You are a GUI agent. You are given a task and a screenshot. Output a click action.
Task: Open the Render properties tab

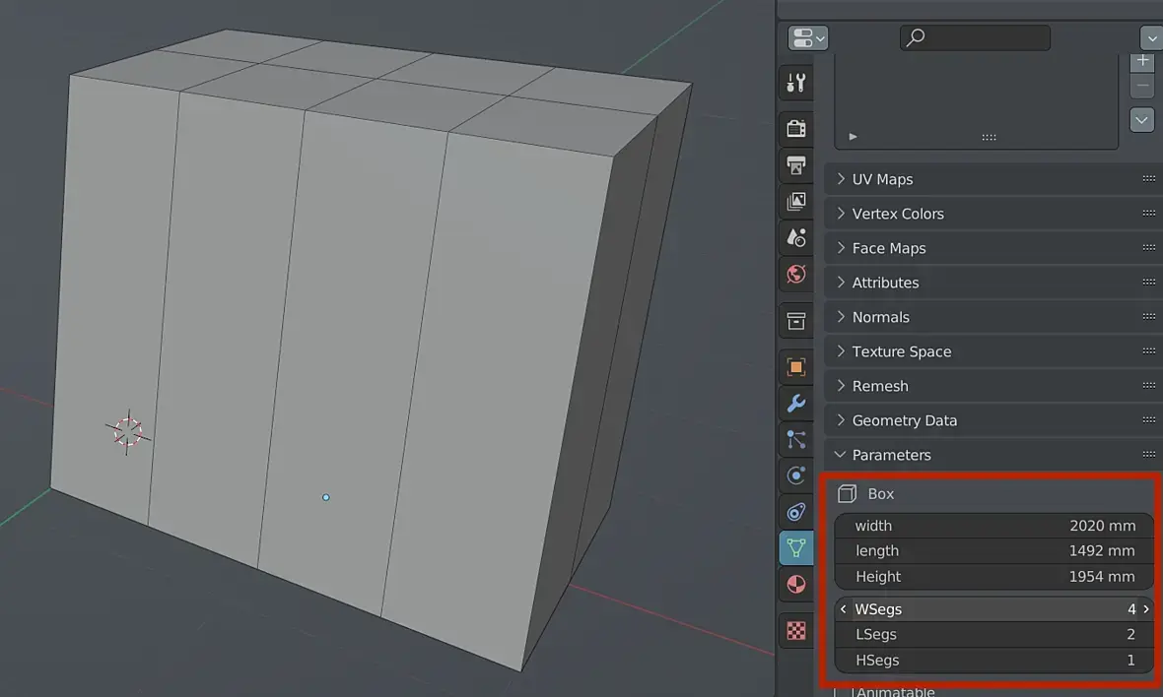click(795, 128)
